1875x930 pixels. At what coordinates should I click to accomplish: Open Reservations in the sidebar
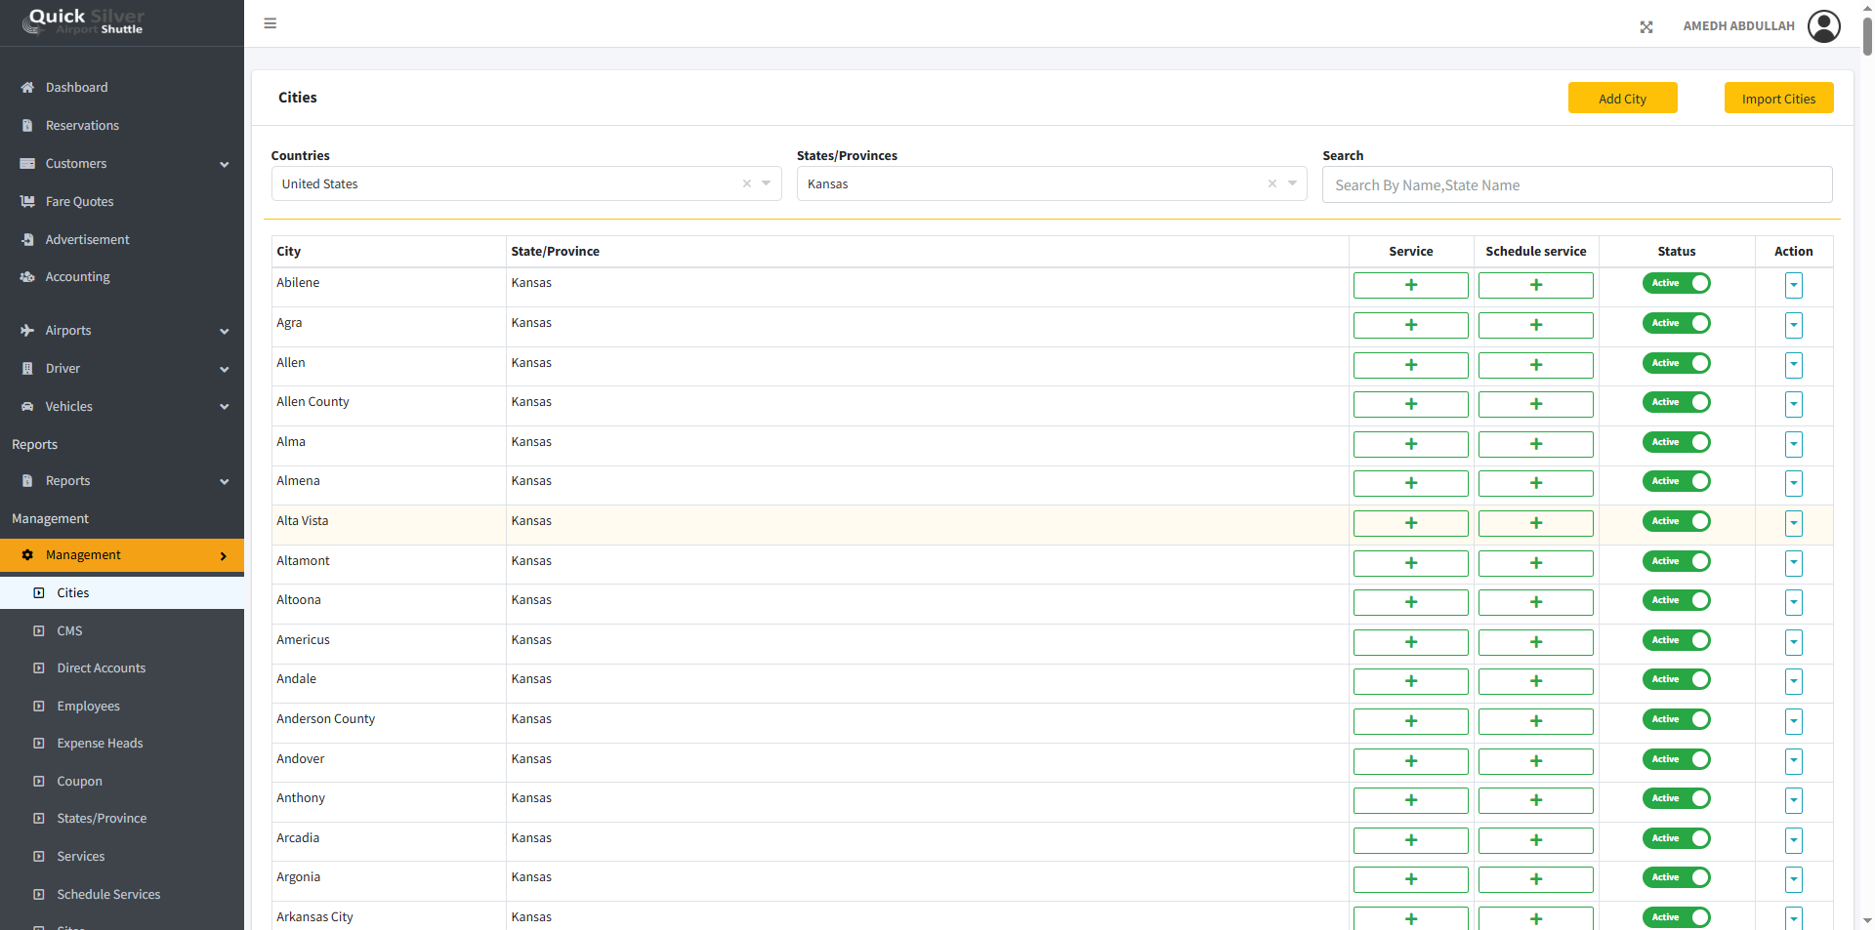[82, 126]
